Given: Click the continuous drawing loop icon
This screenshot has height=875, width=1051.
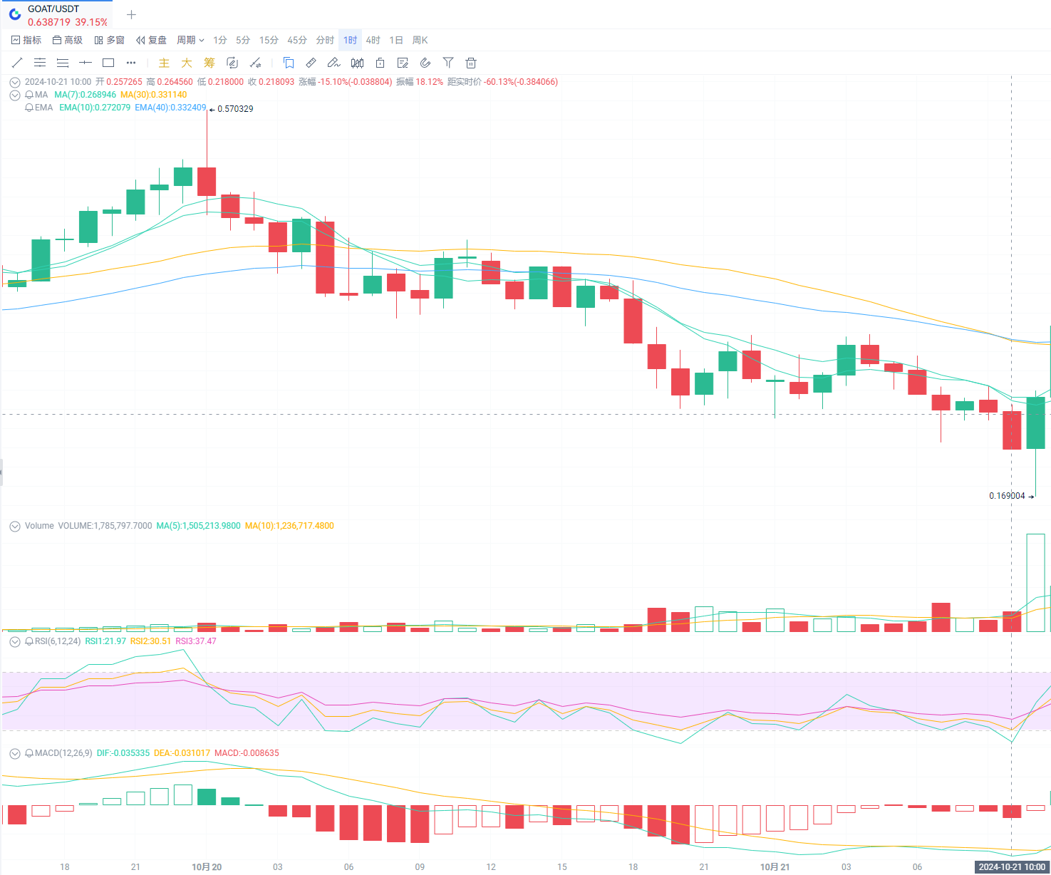Looking at the screenshot, I should (232, 63).
